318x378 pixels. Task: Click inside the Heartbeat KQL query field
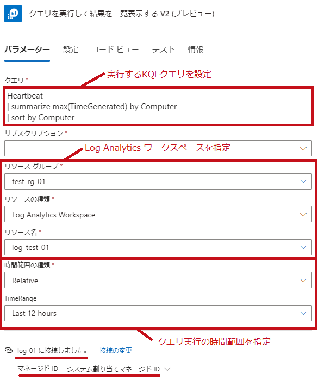pos(158,106)
